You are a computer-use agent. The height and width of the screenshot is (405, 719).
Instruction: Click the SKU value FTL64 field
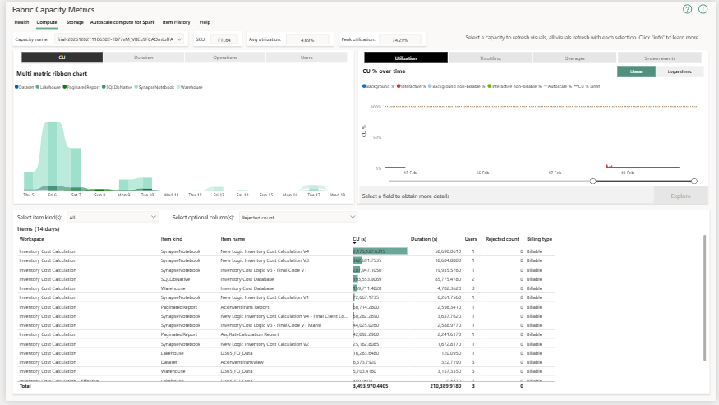(224, 40)
